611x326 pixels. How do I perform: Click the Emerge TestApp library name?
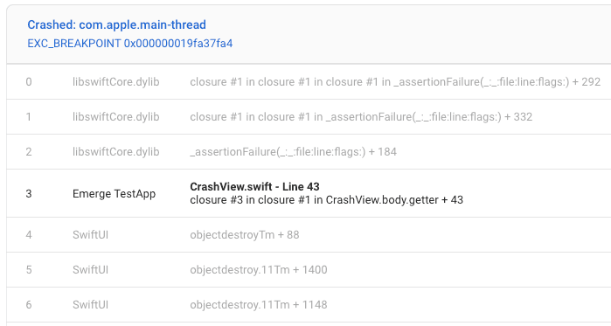[114, 193]
